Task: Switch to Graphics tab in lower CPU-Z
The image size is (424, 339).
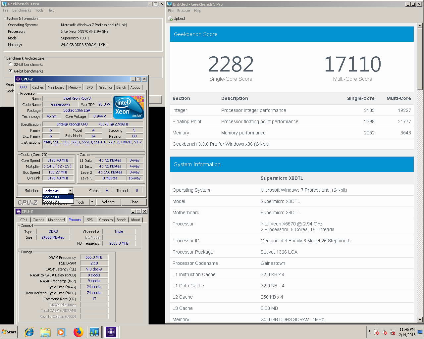Action: [x=106, y=220]
